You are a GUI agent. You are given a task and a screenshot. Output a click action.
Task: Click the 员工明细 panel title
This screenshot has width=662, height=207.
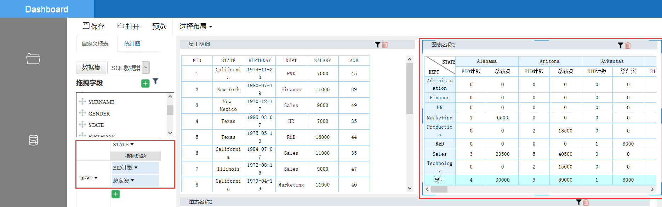click(199, 44)
